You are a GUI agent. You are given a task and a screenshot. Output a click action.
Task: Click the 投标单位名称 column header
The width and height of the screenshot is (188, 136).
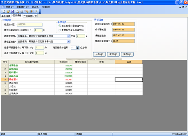(x=32, y=62)
